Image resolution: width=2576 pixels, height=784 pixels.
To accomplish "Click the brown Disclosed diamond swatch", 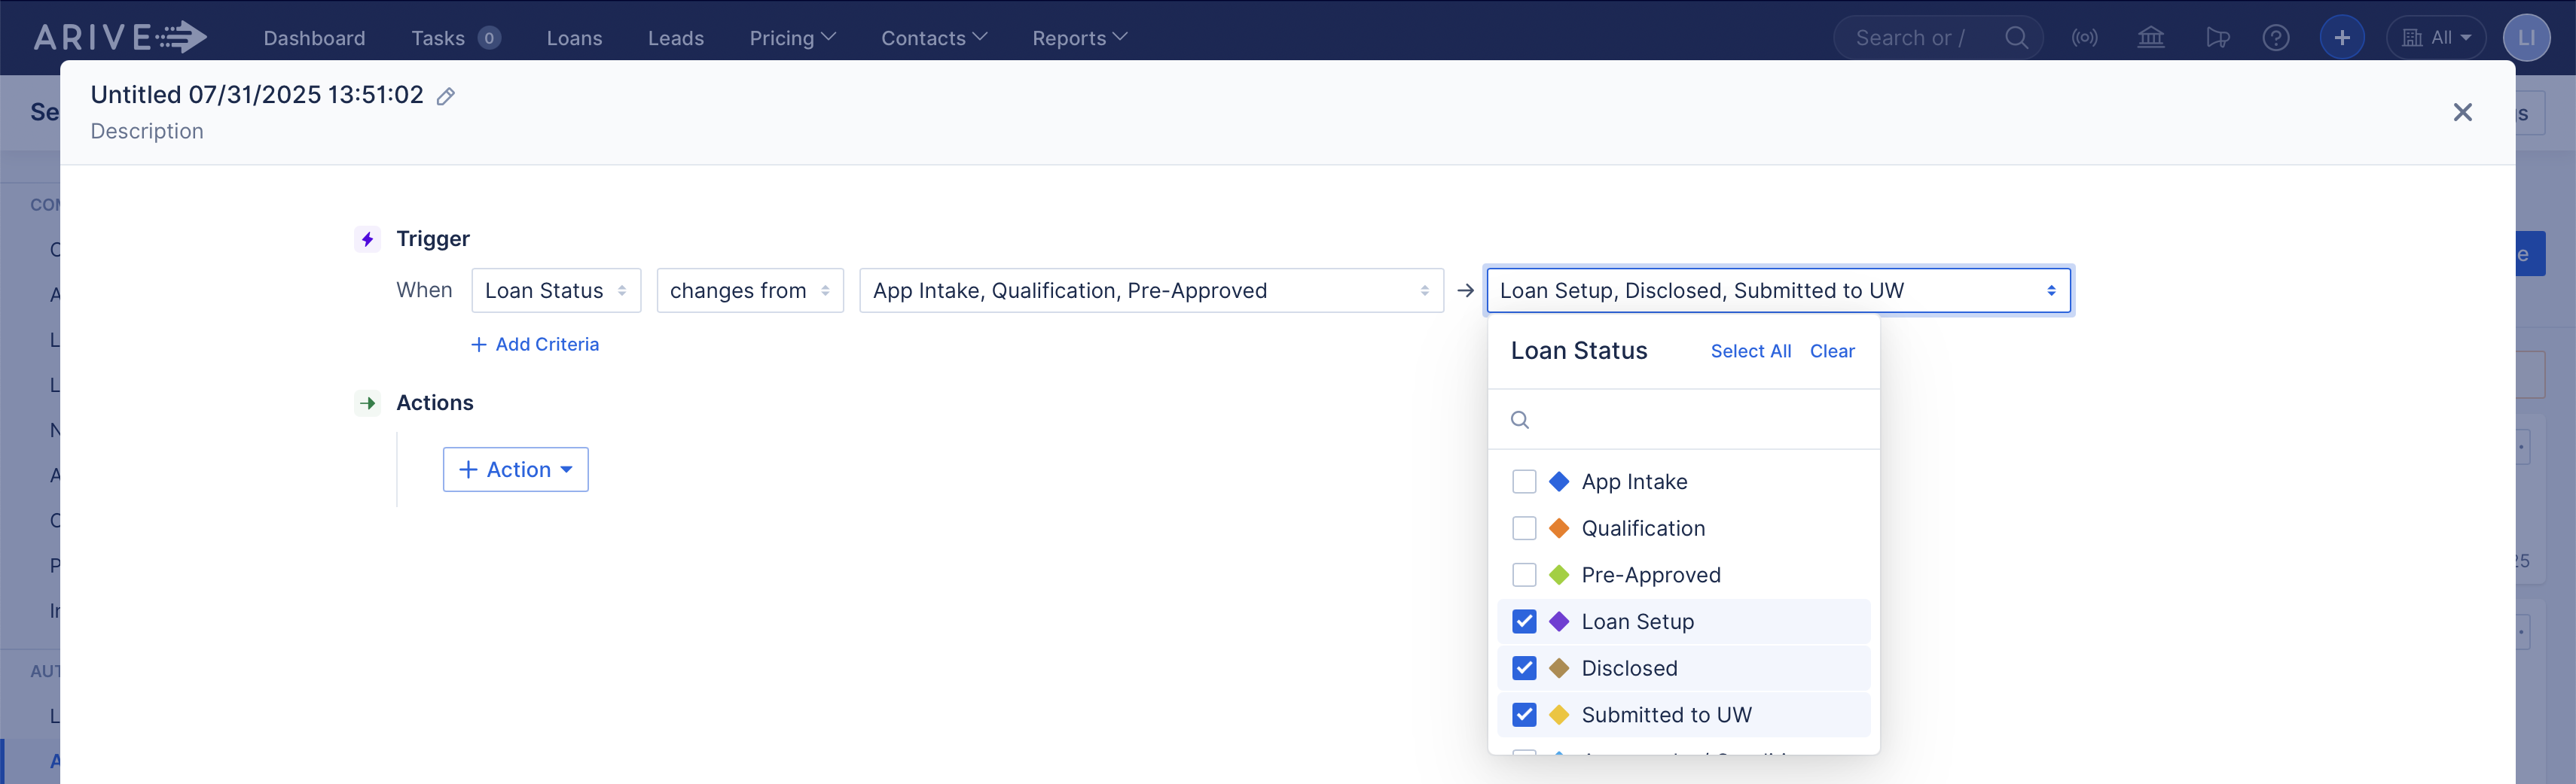I will tap(1559, 668).
